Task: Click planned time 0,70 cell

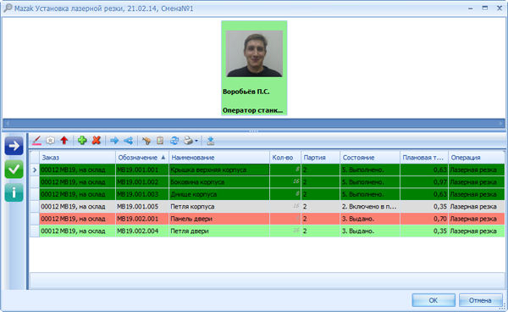Action: tap(424, 219)
